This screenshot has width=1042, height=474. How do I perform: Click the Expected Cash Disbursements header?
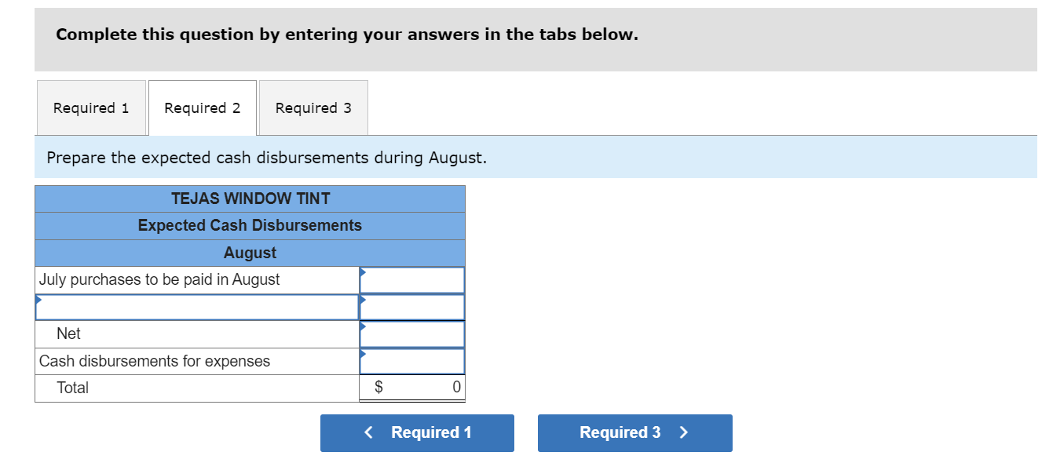[x=250, y=225]
